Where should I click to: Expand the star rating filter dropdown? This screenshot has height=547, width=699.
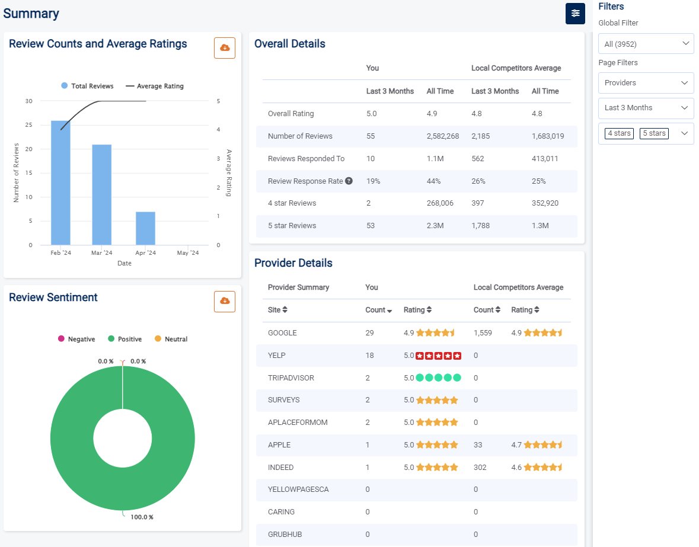coord(685,133)
